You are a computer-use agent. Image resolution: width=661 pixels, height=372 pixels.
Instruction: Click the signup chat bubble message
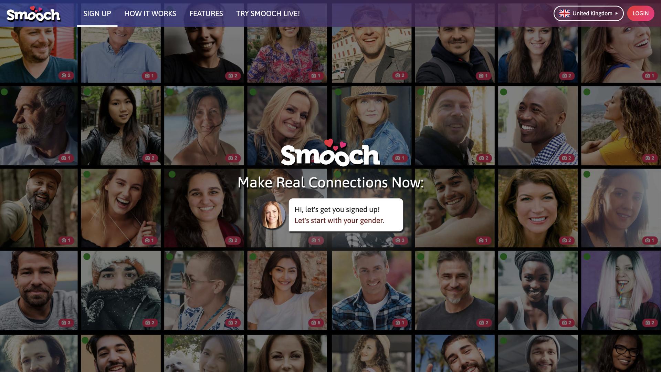click(346, 215)
